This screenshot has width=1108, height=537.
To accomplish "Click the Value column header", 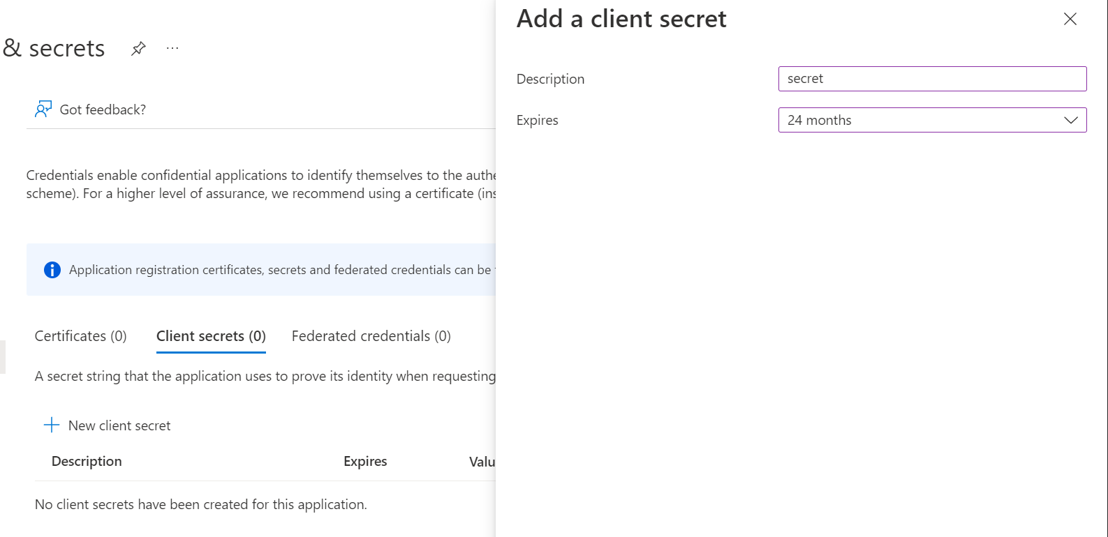I will (x=482, y=462).
